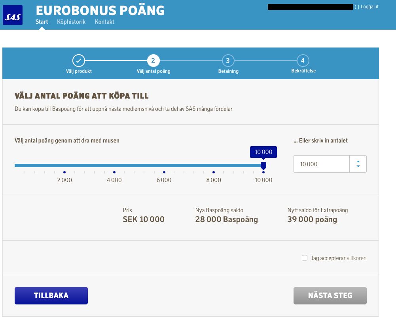Click the 39 000 poäng balance value

pyautogui.click(x=312, y=219)
